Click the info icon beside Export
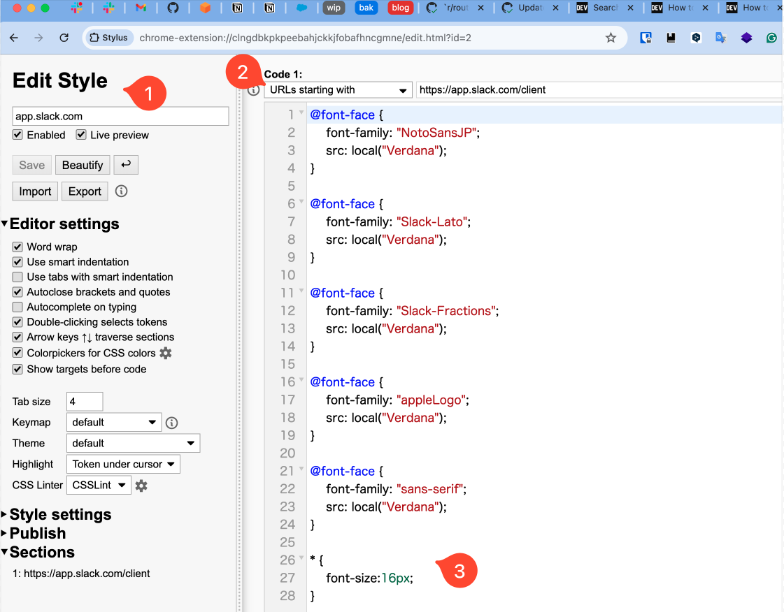This screenshot has width=784, height=612. pyautogui.click(x=121, y=191)
